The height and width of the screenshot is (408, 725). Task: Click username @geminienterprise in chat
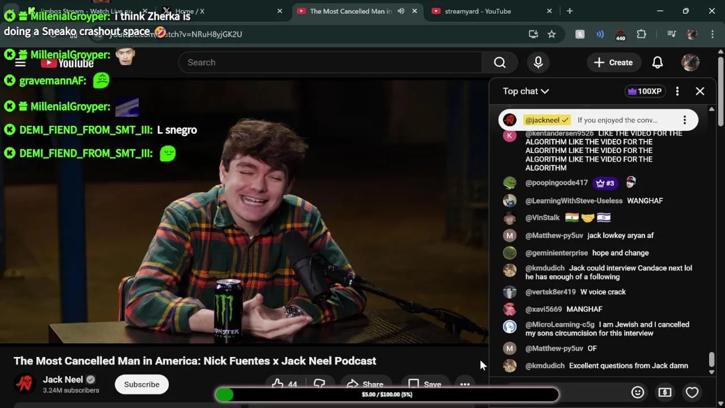click(557, 253)
